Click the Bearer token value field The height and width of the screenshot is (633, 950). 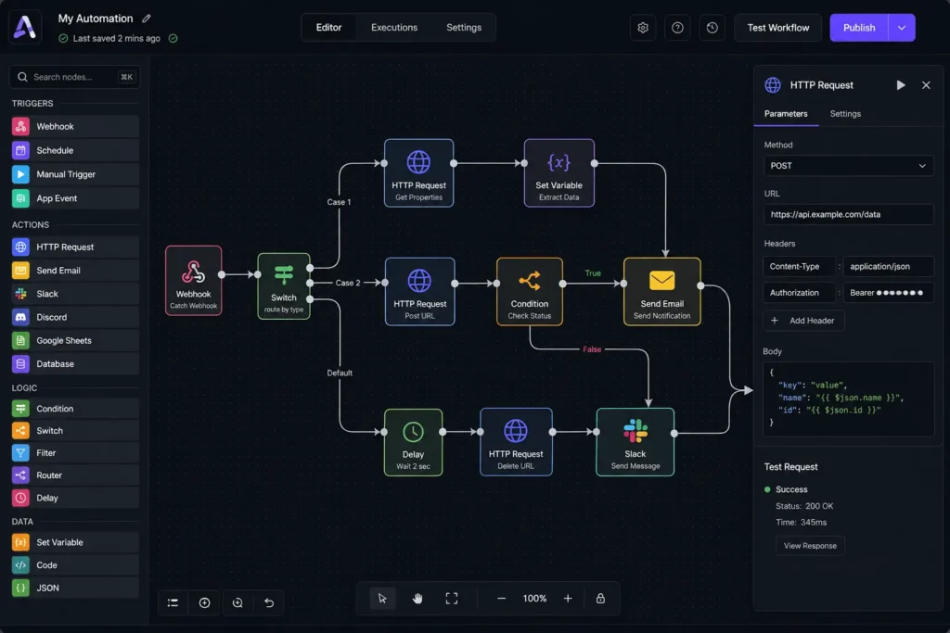[888, 293]
